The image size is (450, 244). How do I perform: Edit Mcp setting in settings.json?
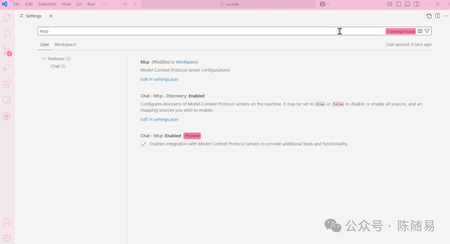tap(159, 79)
